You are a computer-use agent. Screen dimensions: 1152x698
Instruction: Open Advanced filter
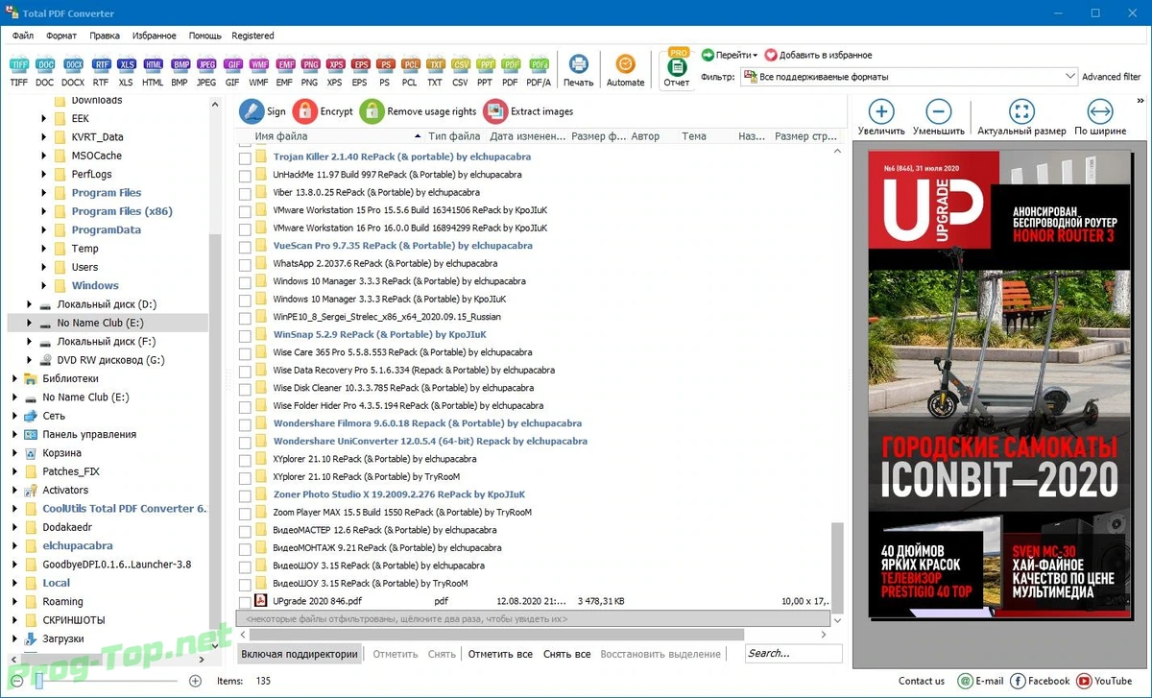pos(1112,77)
